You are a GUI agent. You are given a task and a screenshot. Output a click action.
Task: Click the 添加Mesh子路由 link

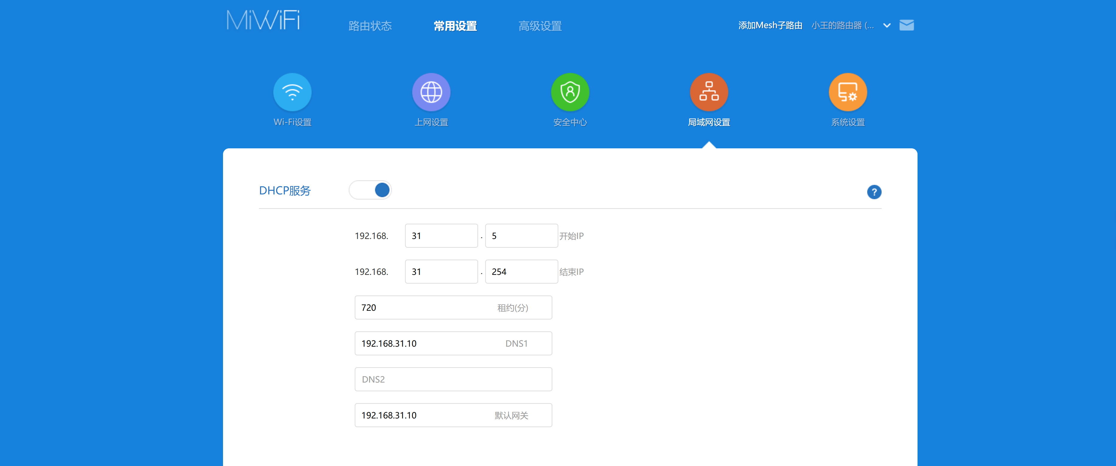[770, 25]
